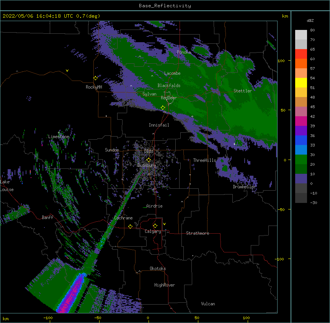Click the yellow diamond marker near Olds
This screenshot has height=323, width=330.
click(x=149, y=160)
